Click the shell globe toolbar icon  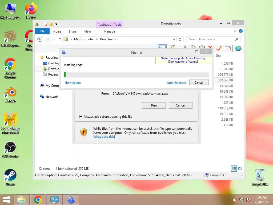point(238,48)
